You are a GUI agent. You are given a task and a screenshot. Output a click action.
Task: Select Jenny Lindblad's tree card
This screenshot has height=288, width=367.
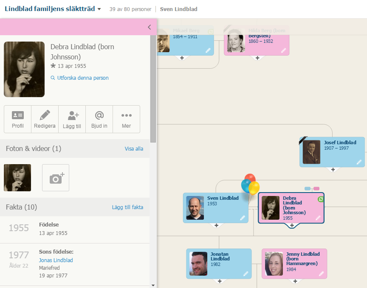click(294, 264)
